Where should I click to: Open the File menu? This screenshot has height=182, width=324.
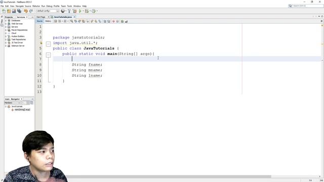point(2,6)
